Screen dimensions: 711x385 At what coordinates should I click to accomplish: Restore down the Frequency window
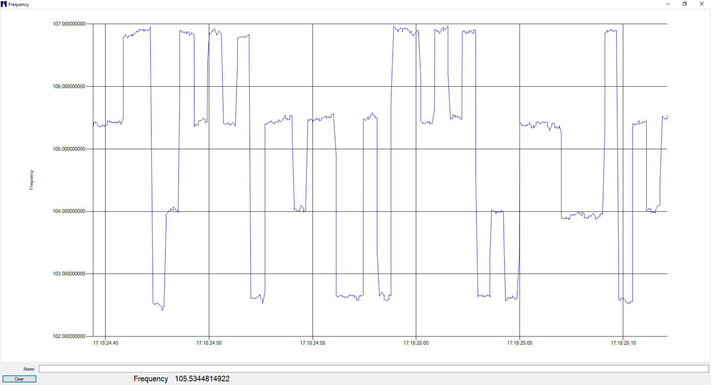(685, 4)
